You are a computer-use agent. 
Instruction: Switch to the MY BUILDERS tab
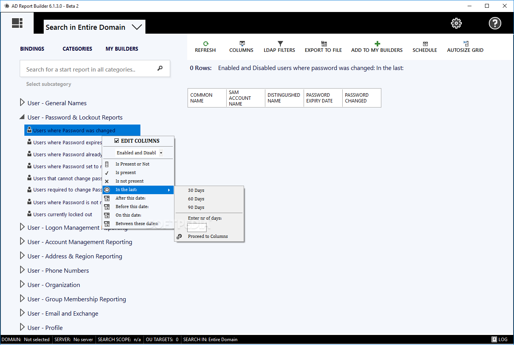pos(122,49)
